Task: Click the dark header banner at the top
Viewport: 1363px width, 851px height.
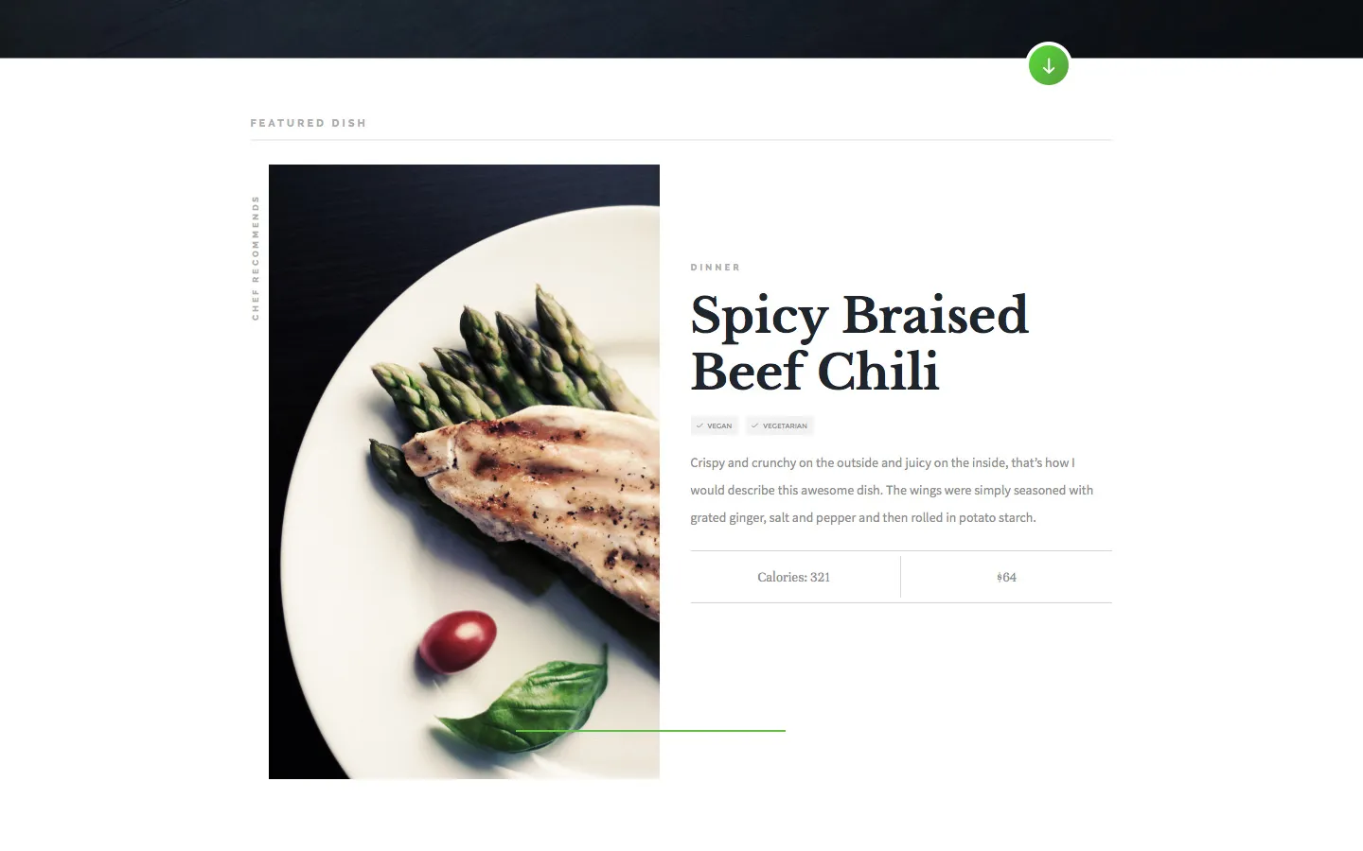Action: (681, 28)
